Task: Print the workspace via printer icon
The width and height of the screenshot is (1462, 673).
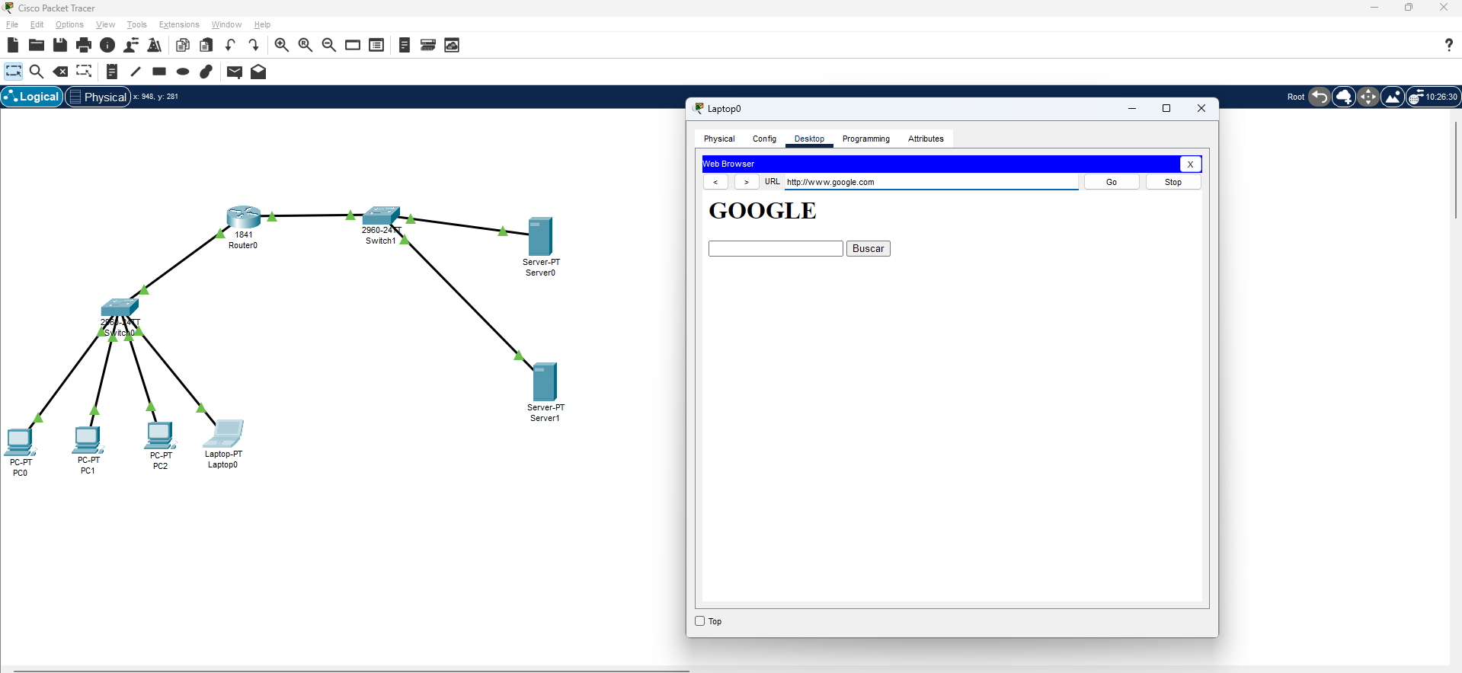Action: pyautogui.click(x=84, y=45)
